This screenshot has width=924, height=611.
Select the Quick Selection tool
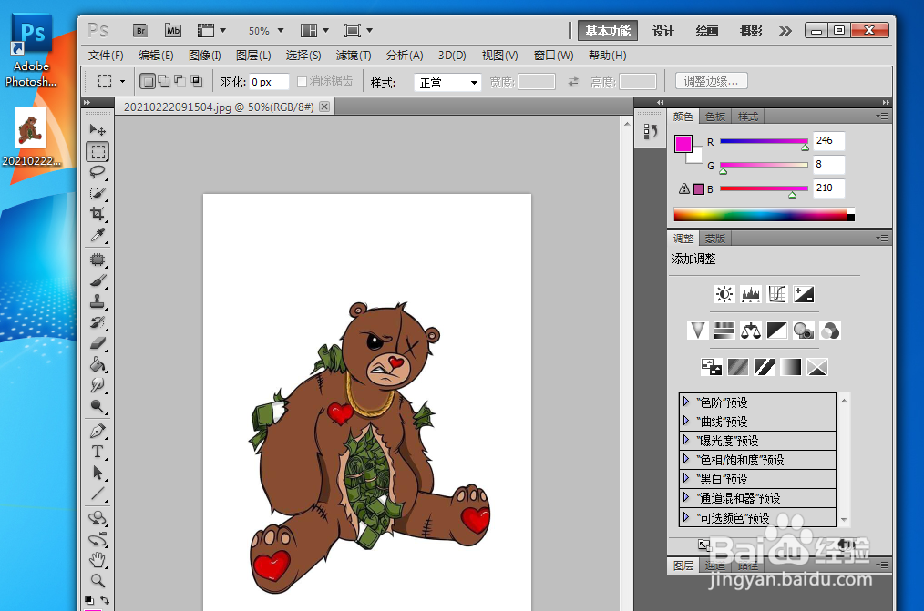(98, 193)
